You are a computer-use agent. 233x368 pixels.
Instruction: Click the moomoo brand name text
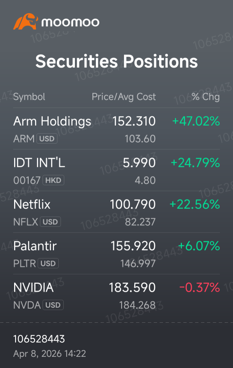(70, 22)
